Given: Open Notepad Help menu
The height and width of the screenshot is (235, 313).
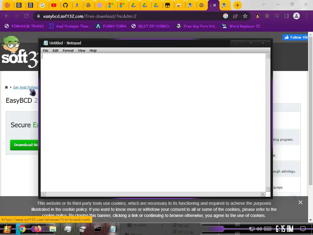Looking at the screenshot, I should 93,50.
